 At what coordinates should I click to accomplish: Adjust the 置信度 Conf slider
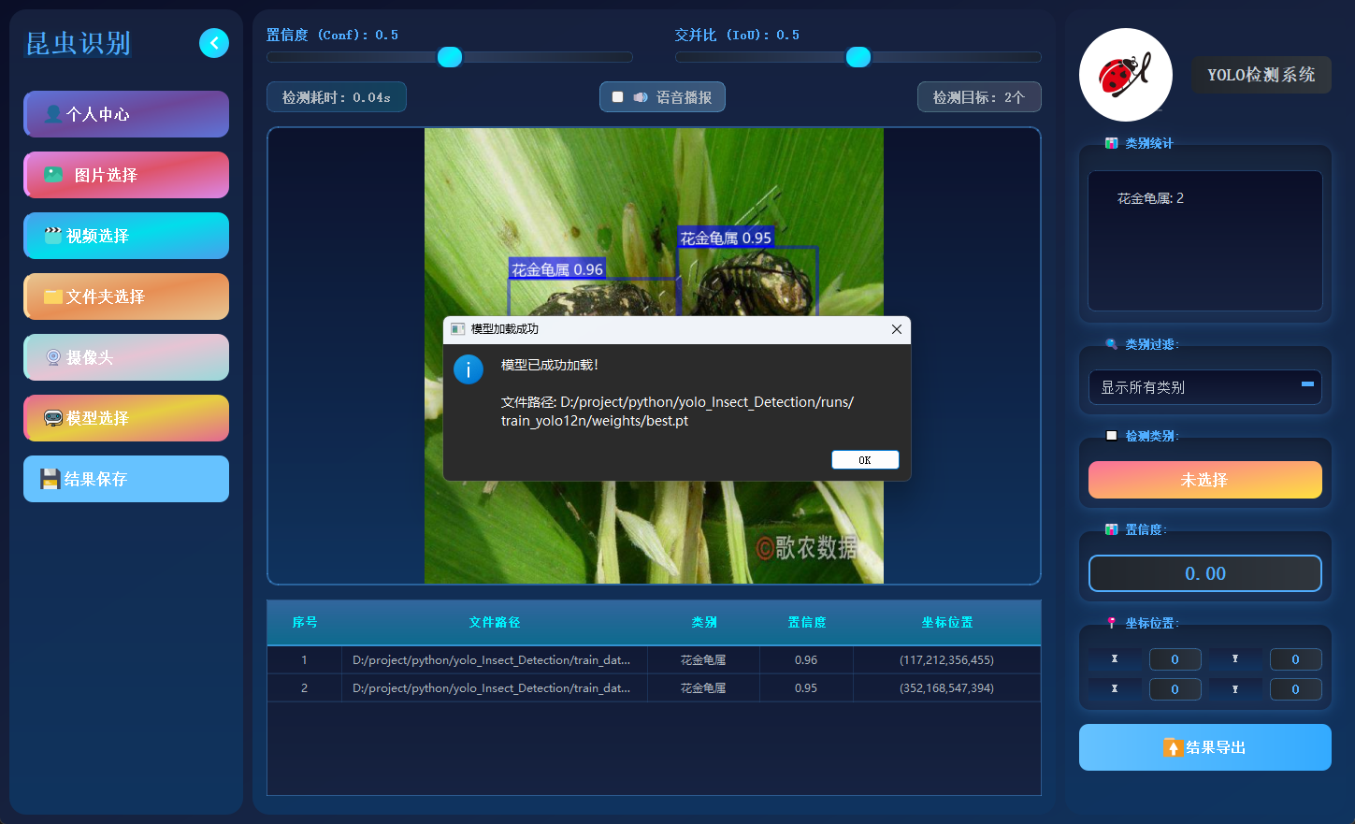click(x=449, y=57)
